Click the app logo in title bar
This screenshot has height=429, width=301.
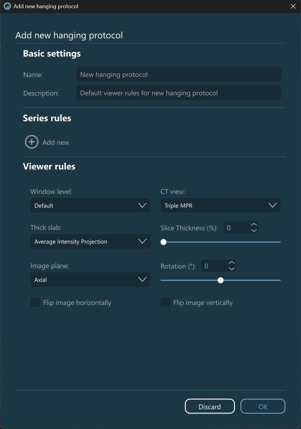tap(7, 6)
